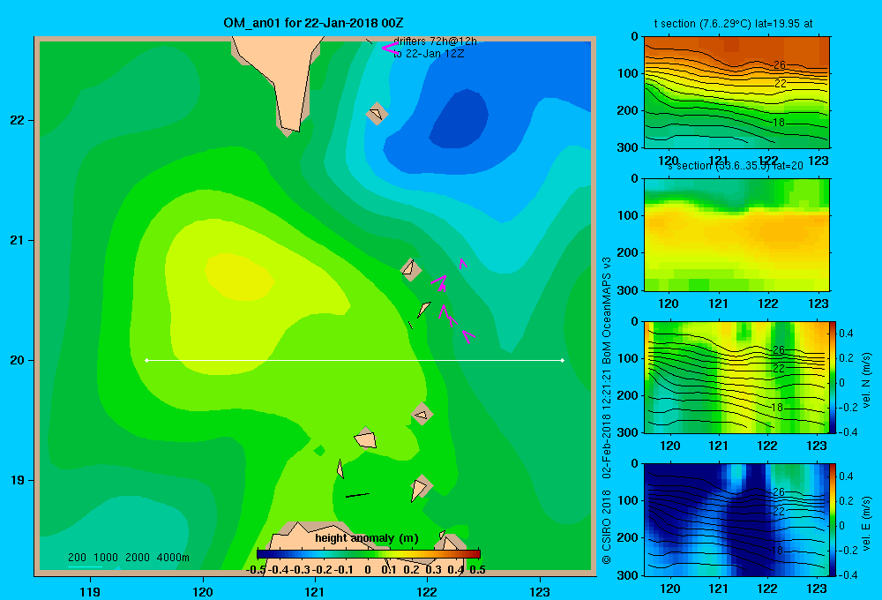Click depth label "300" on the t section axis
Image resolution: width=882 pixels, height=600 pixels.
tap(628, 147)
